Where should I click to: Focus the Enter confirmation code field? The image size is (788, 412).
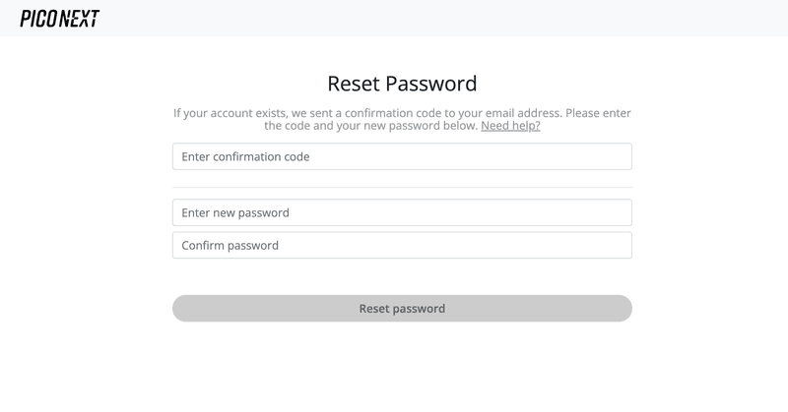coord(402,156)
